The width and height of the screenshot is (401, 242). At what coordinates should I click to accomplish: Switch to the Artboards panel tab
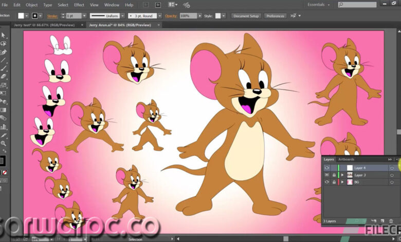pyautogui.click(x=347, y=159)
